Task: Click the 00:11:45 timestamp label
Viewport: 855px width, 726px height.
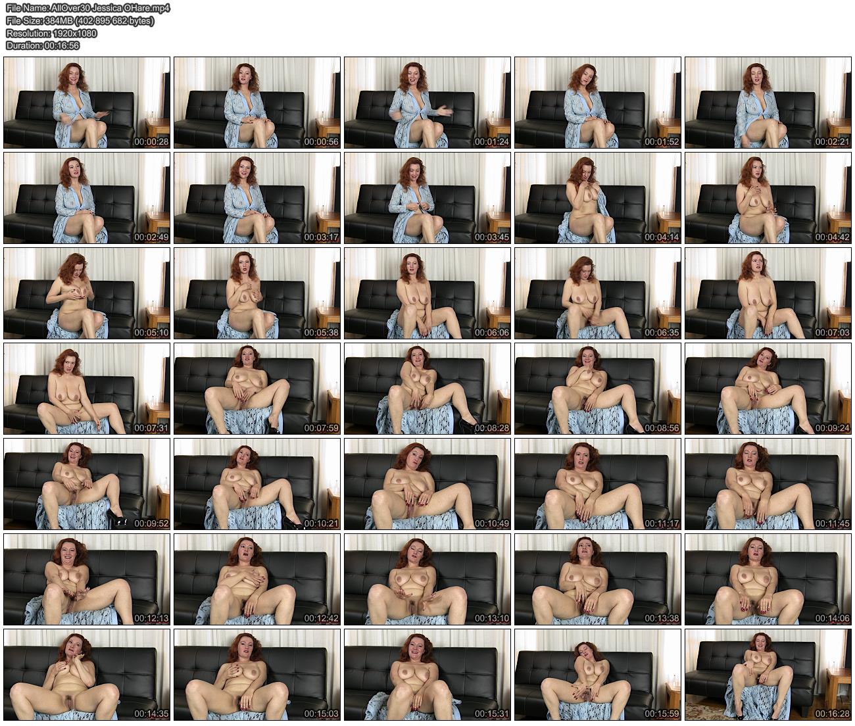Action: click(833, 523)
